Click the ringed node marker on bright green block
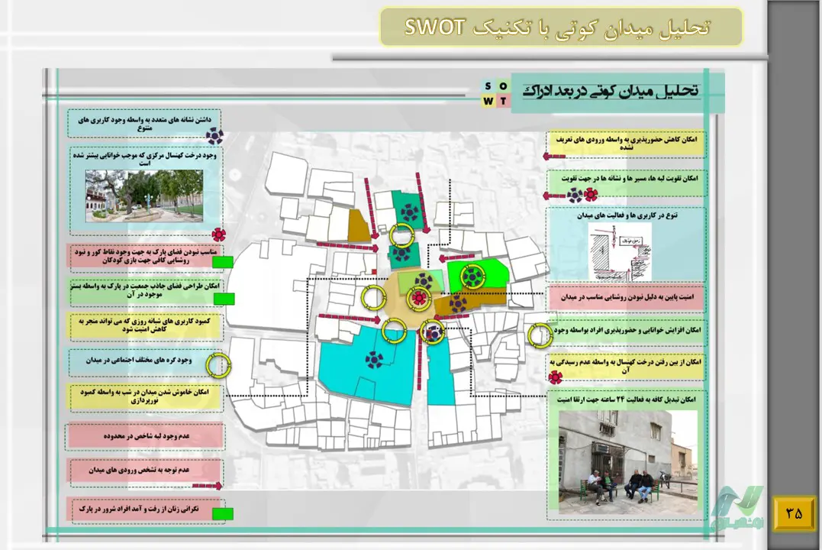822x550 pixels. click(x=472, y=276)
